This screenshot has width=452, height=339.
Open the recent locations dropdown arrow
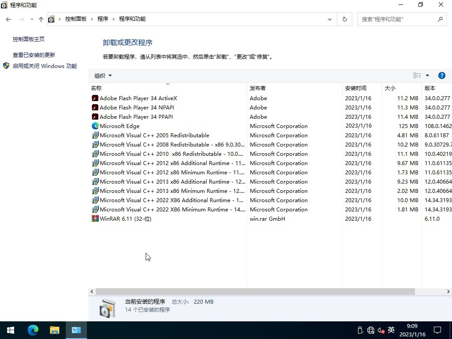tap(32, 19)
